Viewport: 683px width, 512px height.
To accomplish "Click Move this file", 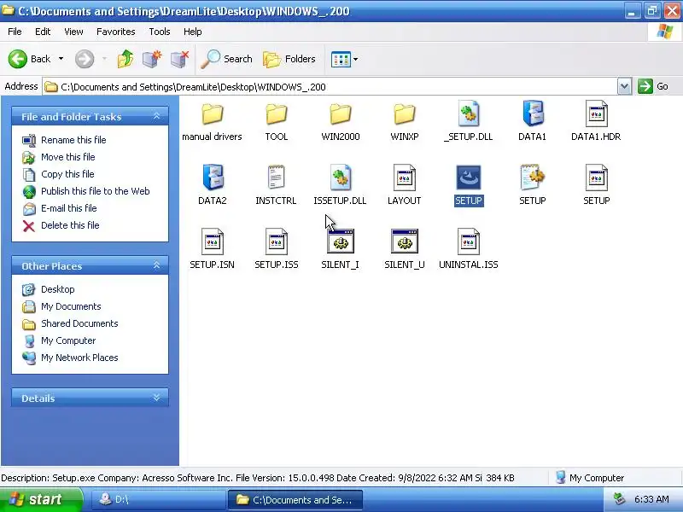I will point(58,157).
